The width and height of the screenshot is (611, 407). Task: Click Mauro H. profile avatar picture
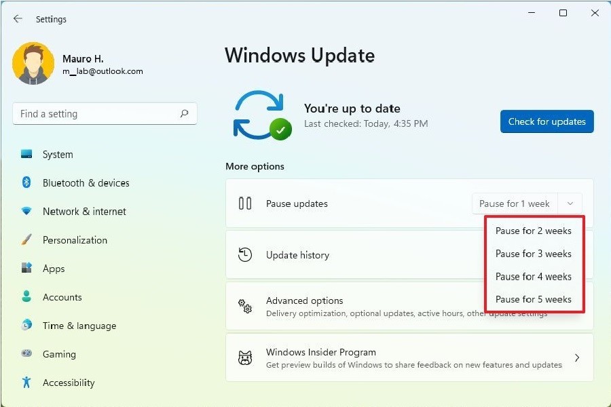coord(33,64)
